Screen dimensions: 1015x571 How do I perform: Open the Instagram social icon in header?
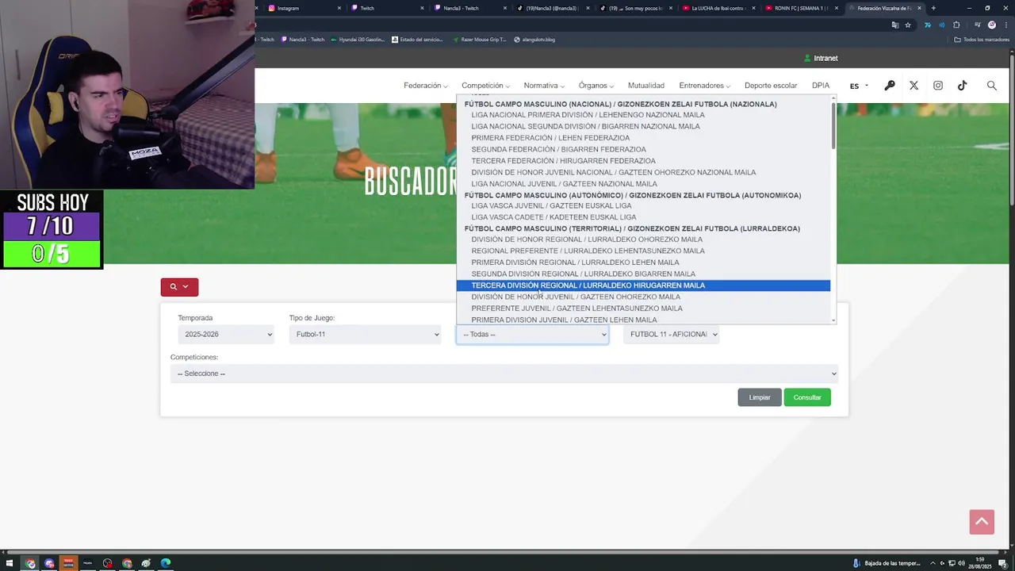[x=938, y=86]
